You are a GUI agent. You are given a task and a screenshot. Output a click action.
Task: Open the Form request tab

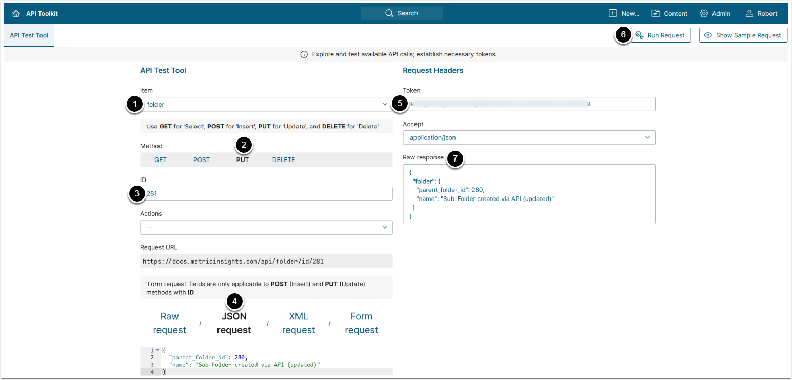click(361, 323)
